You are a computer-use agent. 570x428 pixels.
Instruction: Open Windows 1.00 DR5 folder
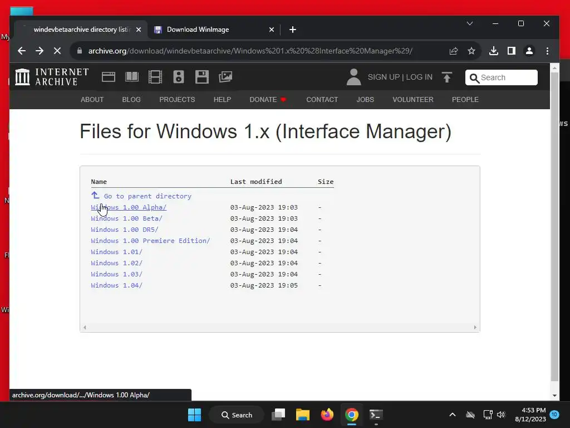(125, 230)
